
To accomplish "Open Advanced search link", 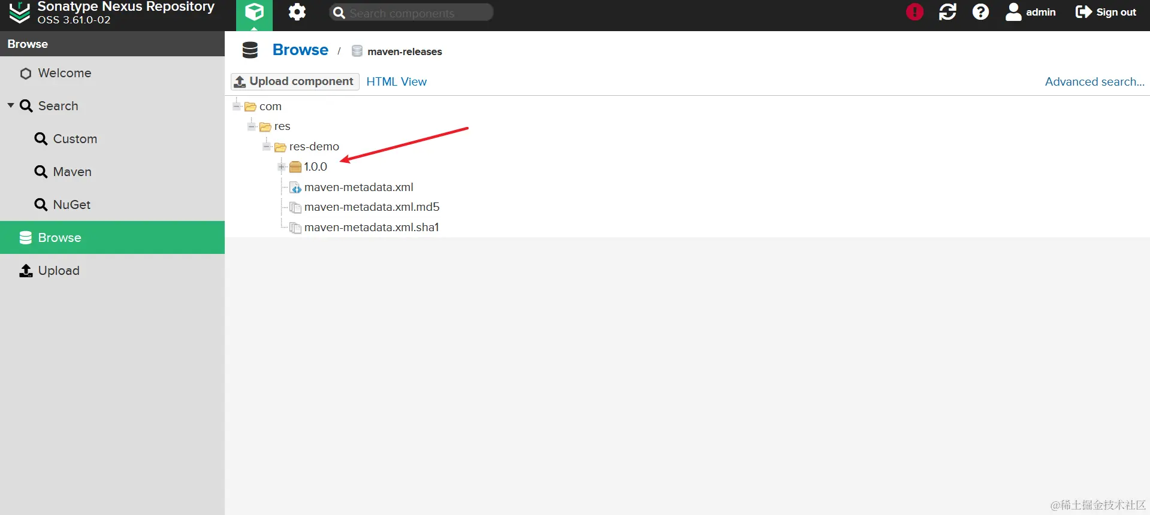I will [x=1094, y=81].
